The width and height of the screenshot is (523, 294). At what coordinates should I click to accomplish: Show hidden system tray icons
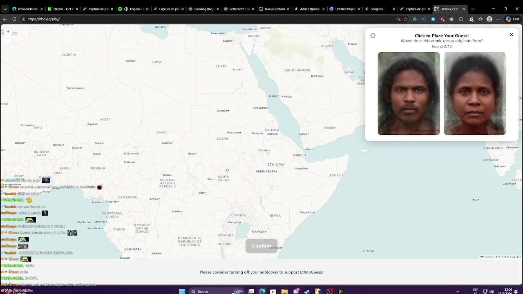(x=458, y=292)
